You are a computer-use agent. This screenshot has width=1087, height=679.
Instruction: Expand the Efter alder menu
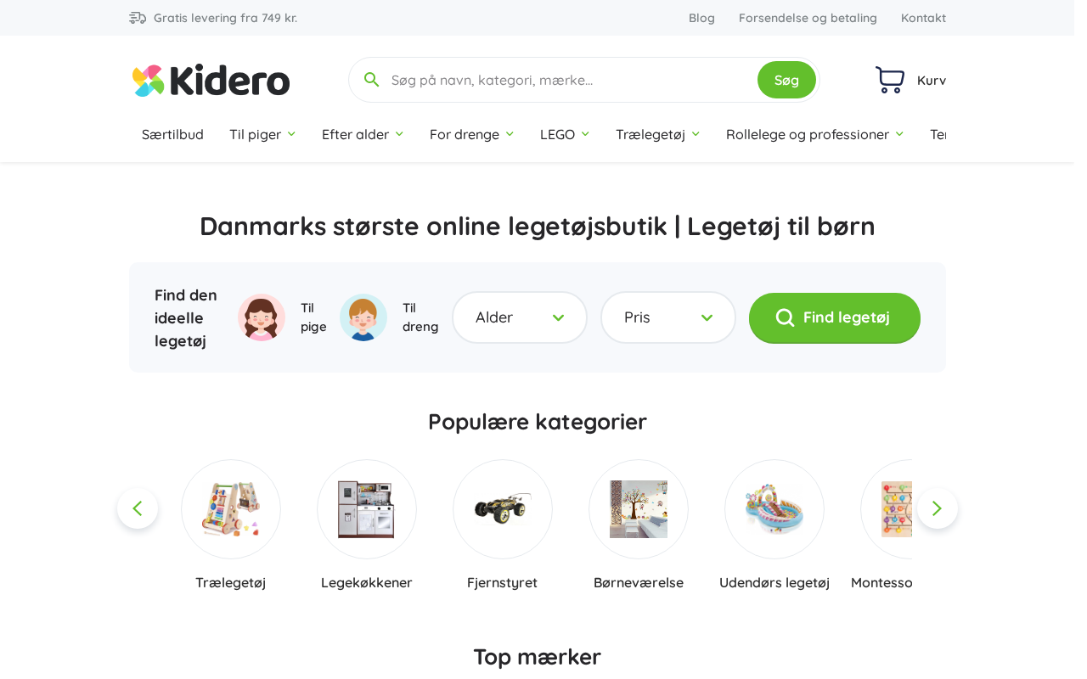point(363,134)
